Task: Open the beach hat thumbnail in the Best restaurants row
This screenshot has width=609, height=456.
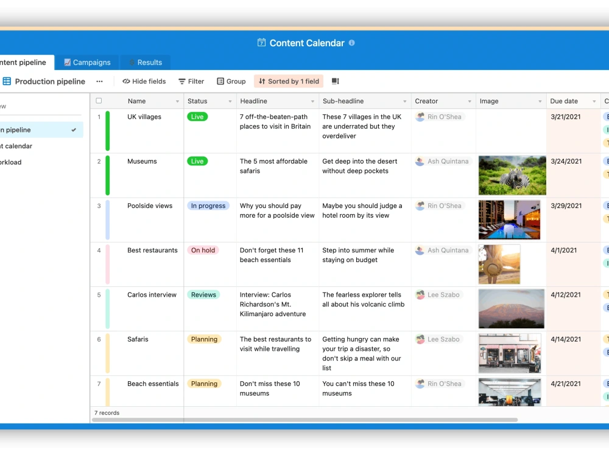Action: [x=499, y=264]
